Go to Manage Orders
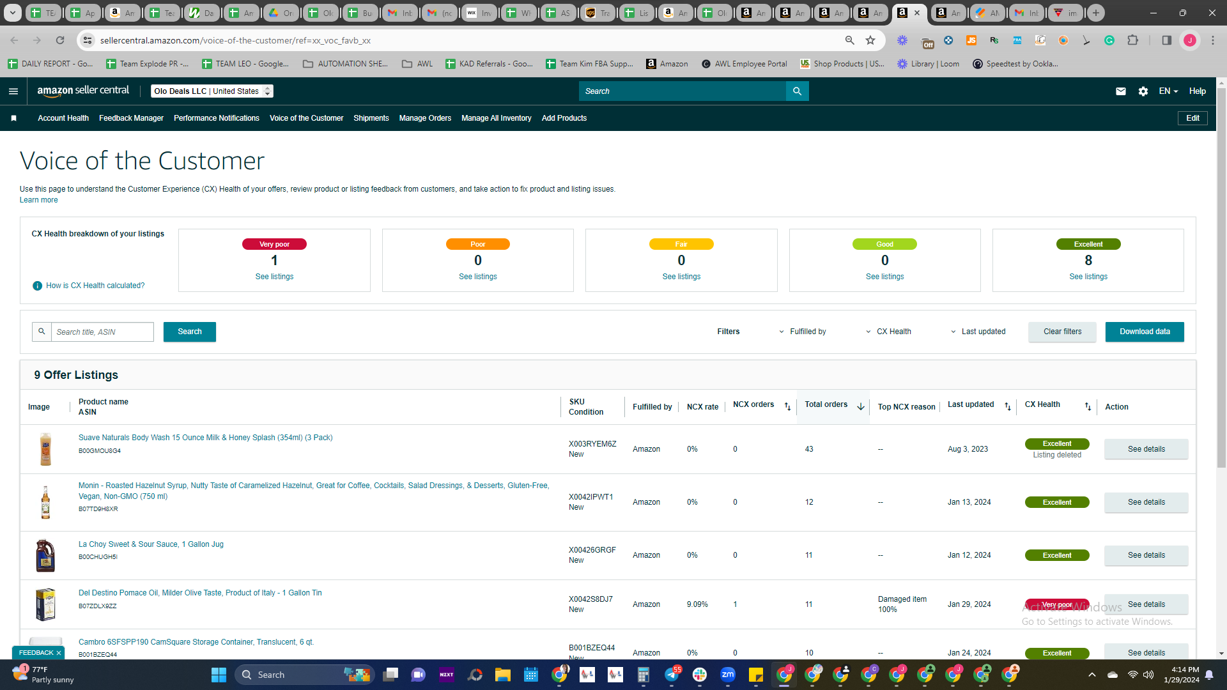The height and width of the screenshot is (690, 1227). click(425, 118)
